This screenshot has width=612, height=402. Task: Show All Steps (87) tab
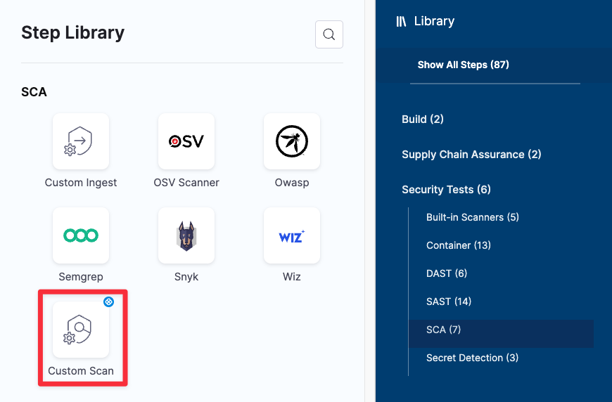[x=463, y=65]
